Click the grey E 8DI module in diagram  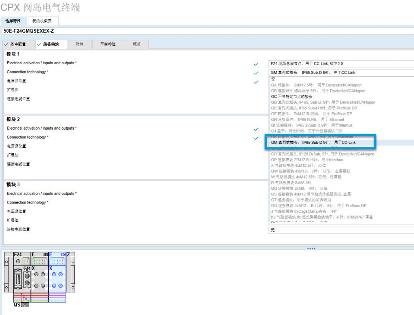click(40, 258)
